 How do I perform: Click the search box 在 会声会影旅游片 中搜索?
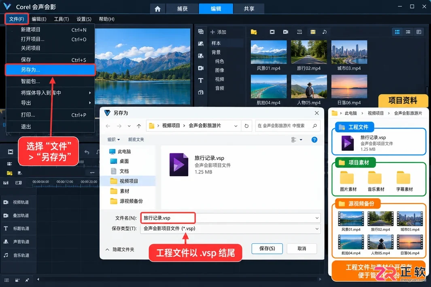coord(287,126)
